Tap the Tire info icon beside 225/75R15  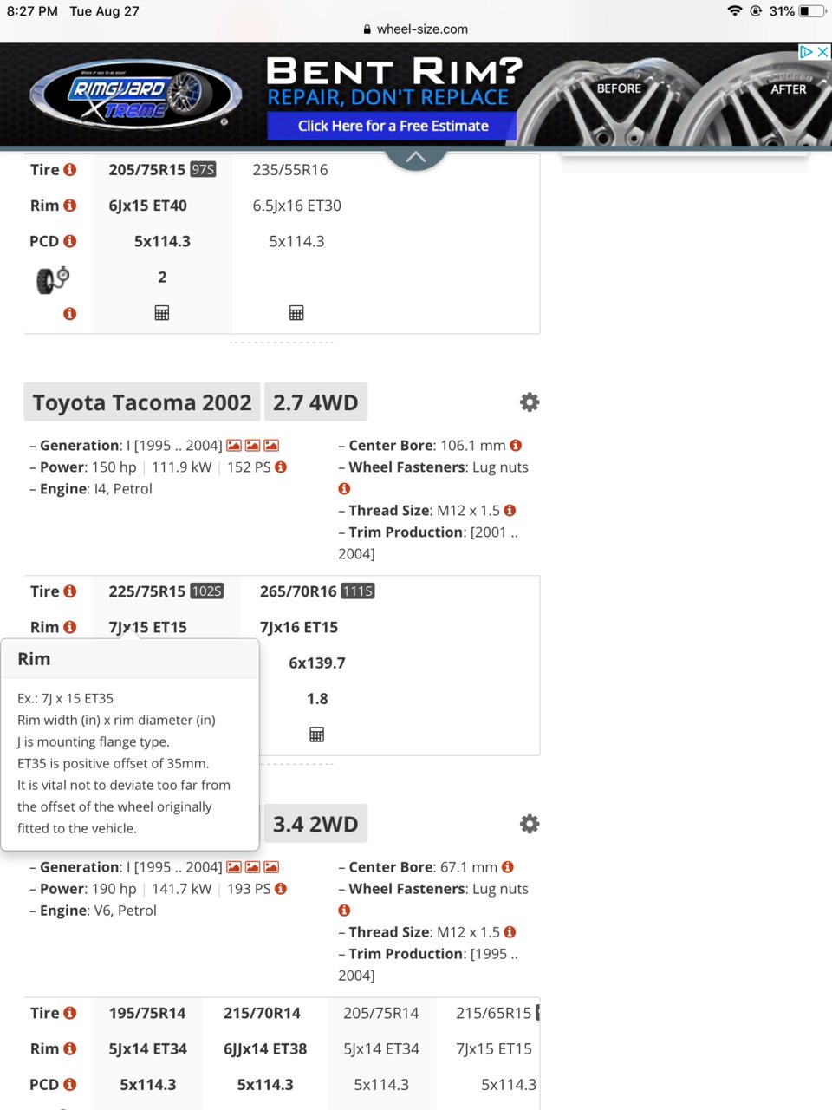coord(70,591)
